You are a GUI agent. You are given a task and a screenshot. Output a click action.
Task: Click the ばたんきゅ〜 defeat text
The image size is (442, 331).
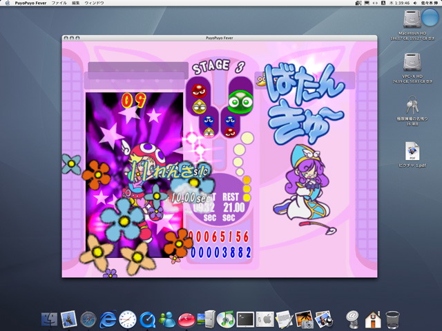point(305,103)
